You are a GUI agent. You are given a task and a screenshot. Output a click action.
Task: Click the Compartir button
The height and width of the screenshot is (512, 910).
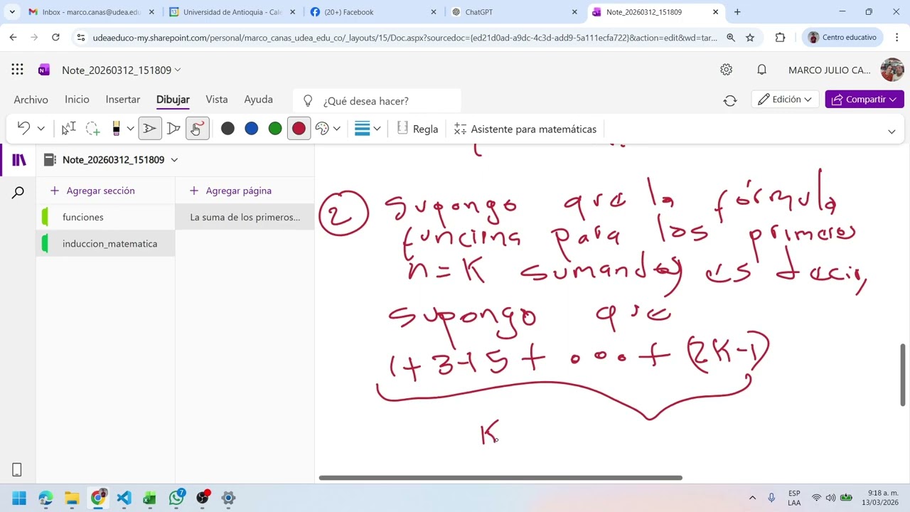[x=864, y=100]
